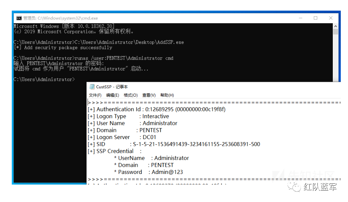
Task: Click the '试图将 cmd 作为用户' startup line
Action: [81, 69]
